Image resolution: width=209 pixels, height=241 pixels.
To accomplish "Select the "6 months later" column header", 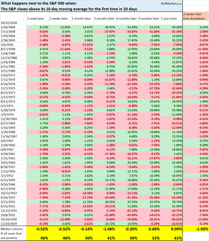I will click(126, 18).
